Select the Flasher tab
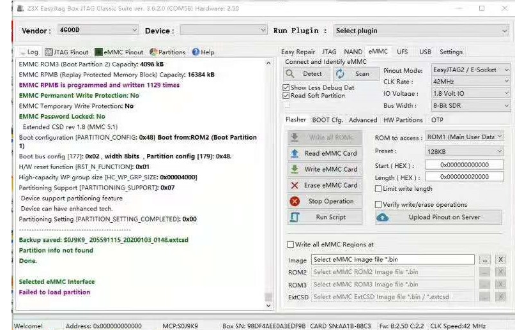This screenshot has height=330, width=531. tap(296, 120)
